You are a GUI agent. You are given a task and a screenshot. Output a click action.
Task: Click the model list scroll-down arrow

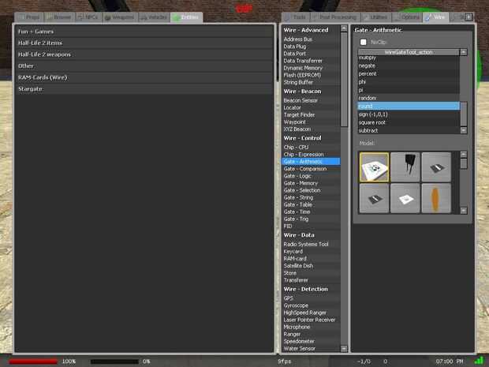464,211
